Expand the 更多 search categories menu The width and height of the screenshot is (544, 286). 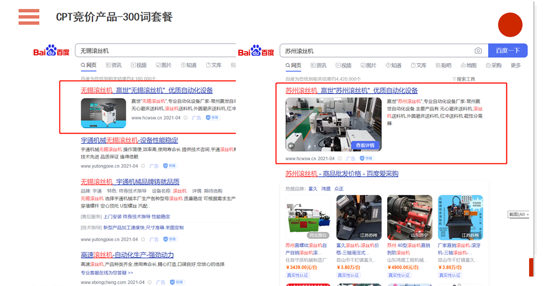(516, 65)
